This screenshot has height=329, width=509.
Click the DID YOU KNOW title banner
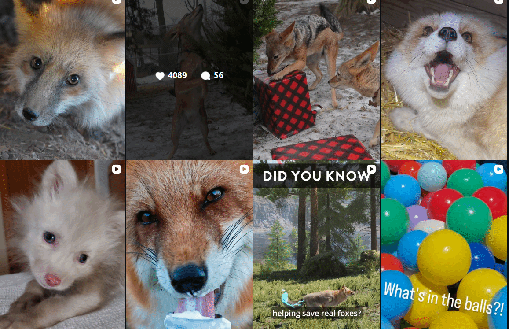point(316,176)
